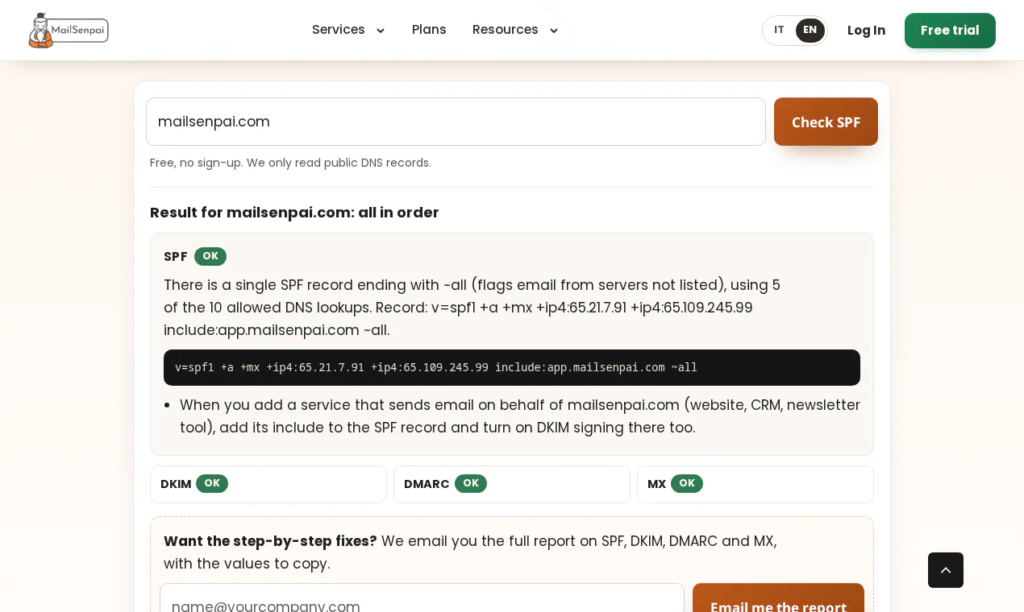Click the dark SPF record code block
1024x612 pixels.
(x=512, y=367)
